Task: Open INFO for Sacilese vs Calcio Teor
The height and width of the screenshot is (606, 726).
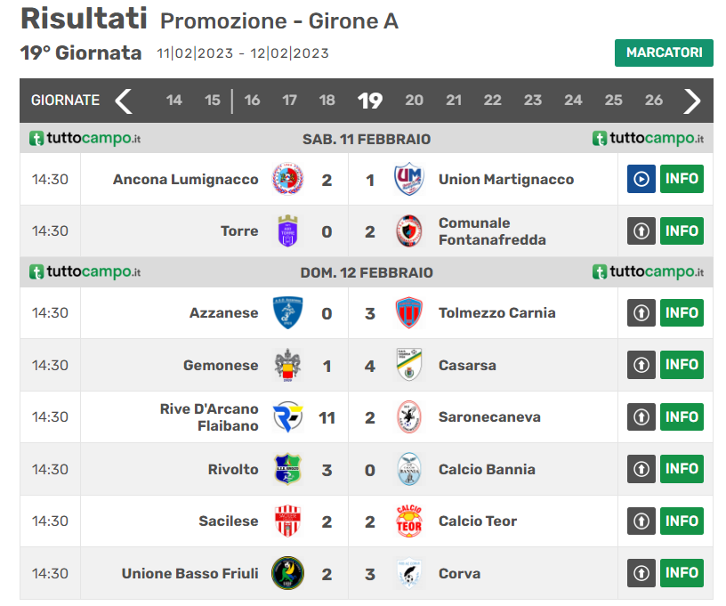Action: point(682,521)
